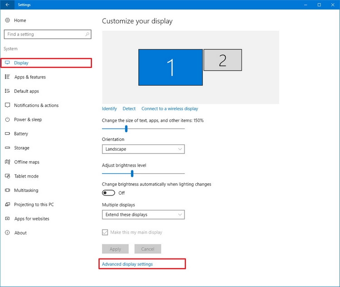
Task: Open the Orientation dropdown
Action: (x=143, y=149)
